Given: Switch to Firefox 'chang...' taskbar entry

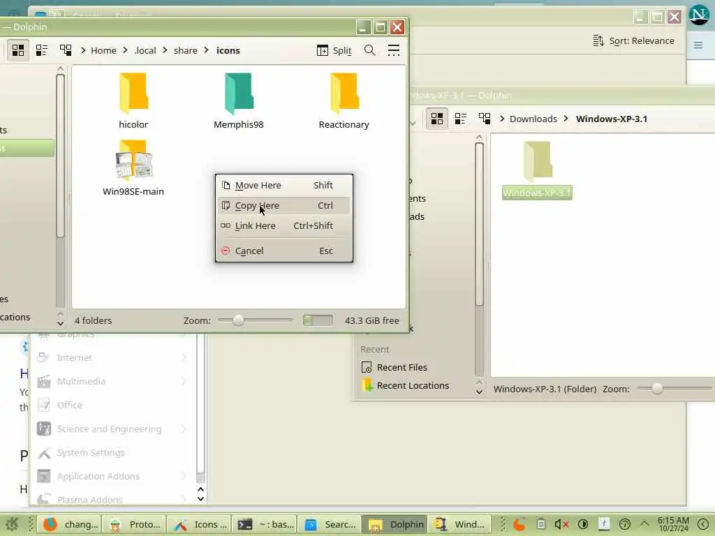Looking at the screenshot, I should tap(69, 525).
